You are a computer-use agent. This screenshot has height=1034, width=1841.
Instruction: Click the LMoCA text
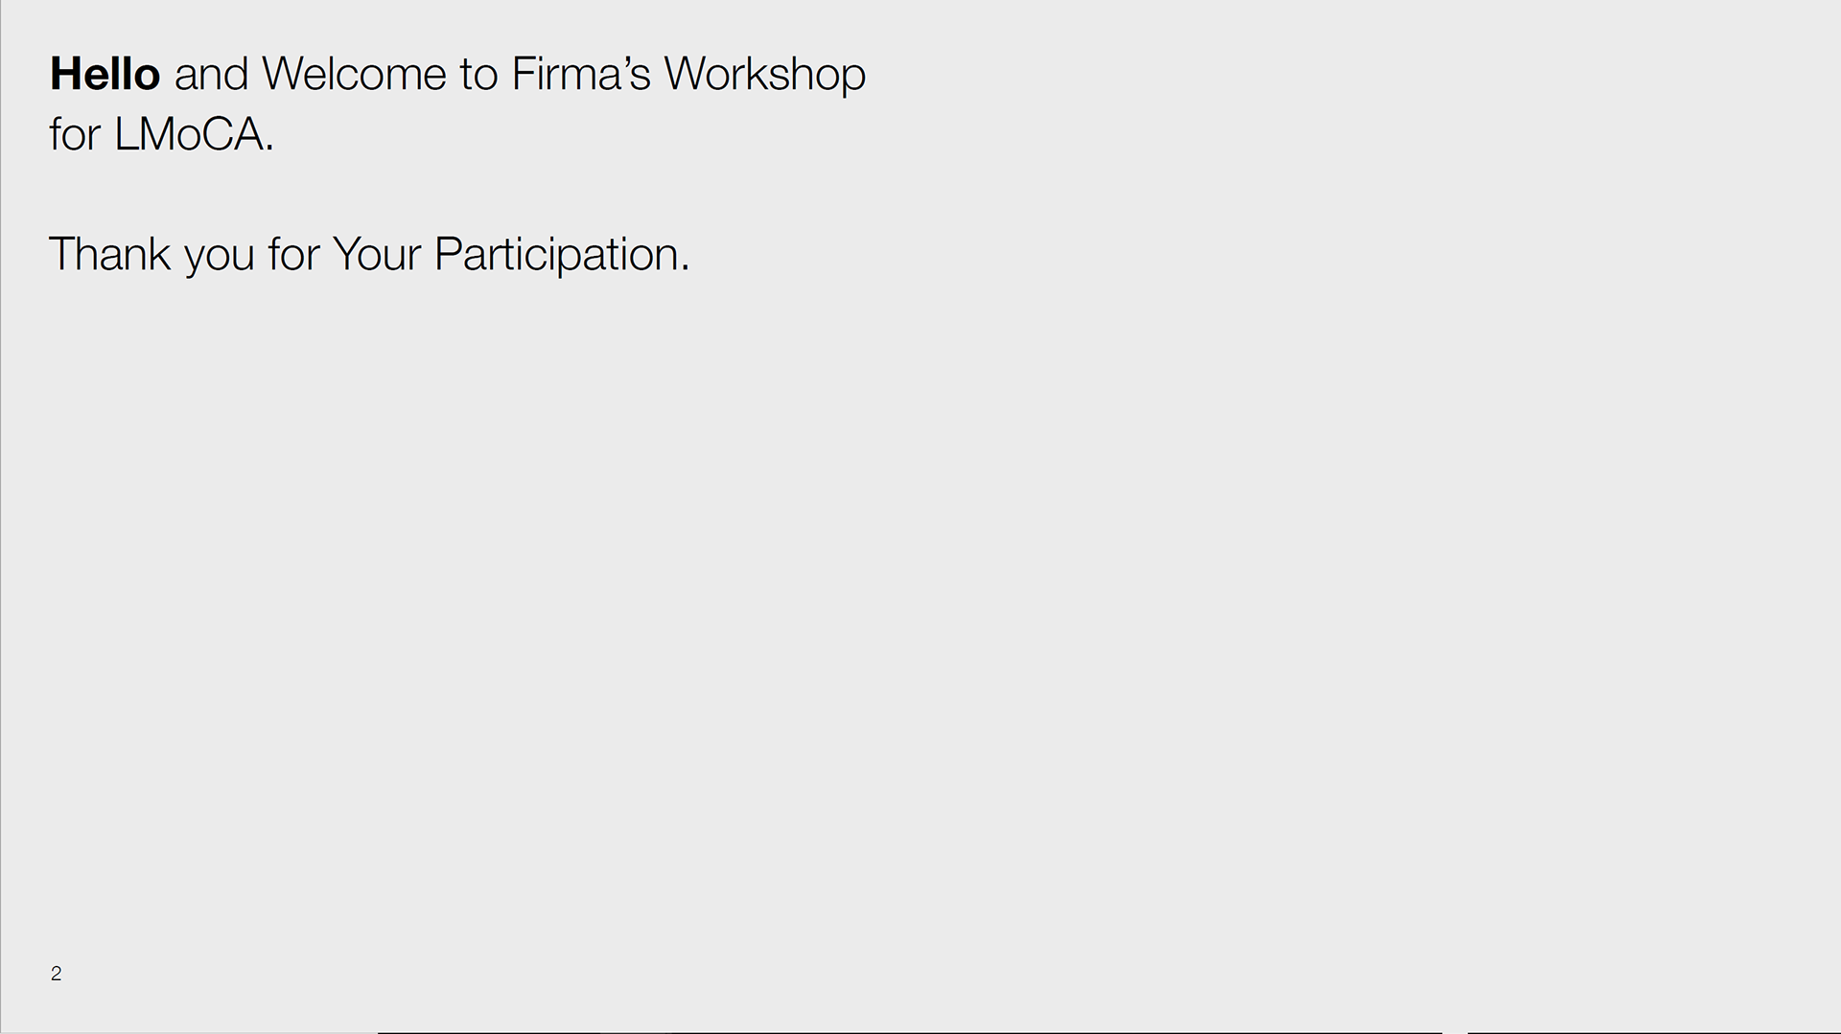[190, 134]
